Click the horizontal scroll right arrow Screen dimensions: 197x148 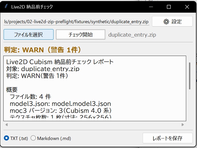pyautogui.click(x=183, y=125)
